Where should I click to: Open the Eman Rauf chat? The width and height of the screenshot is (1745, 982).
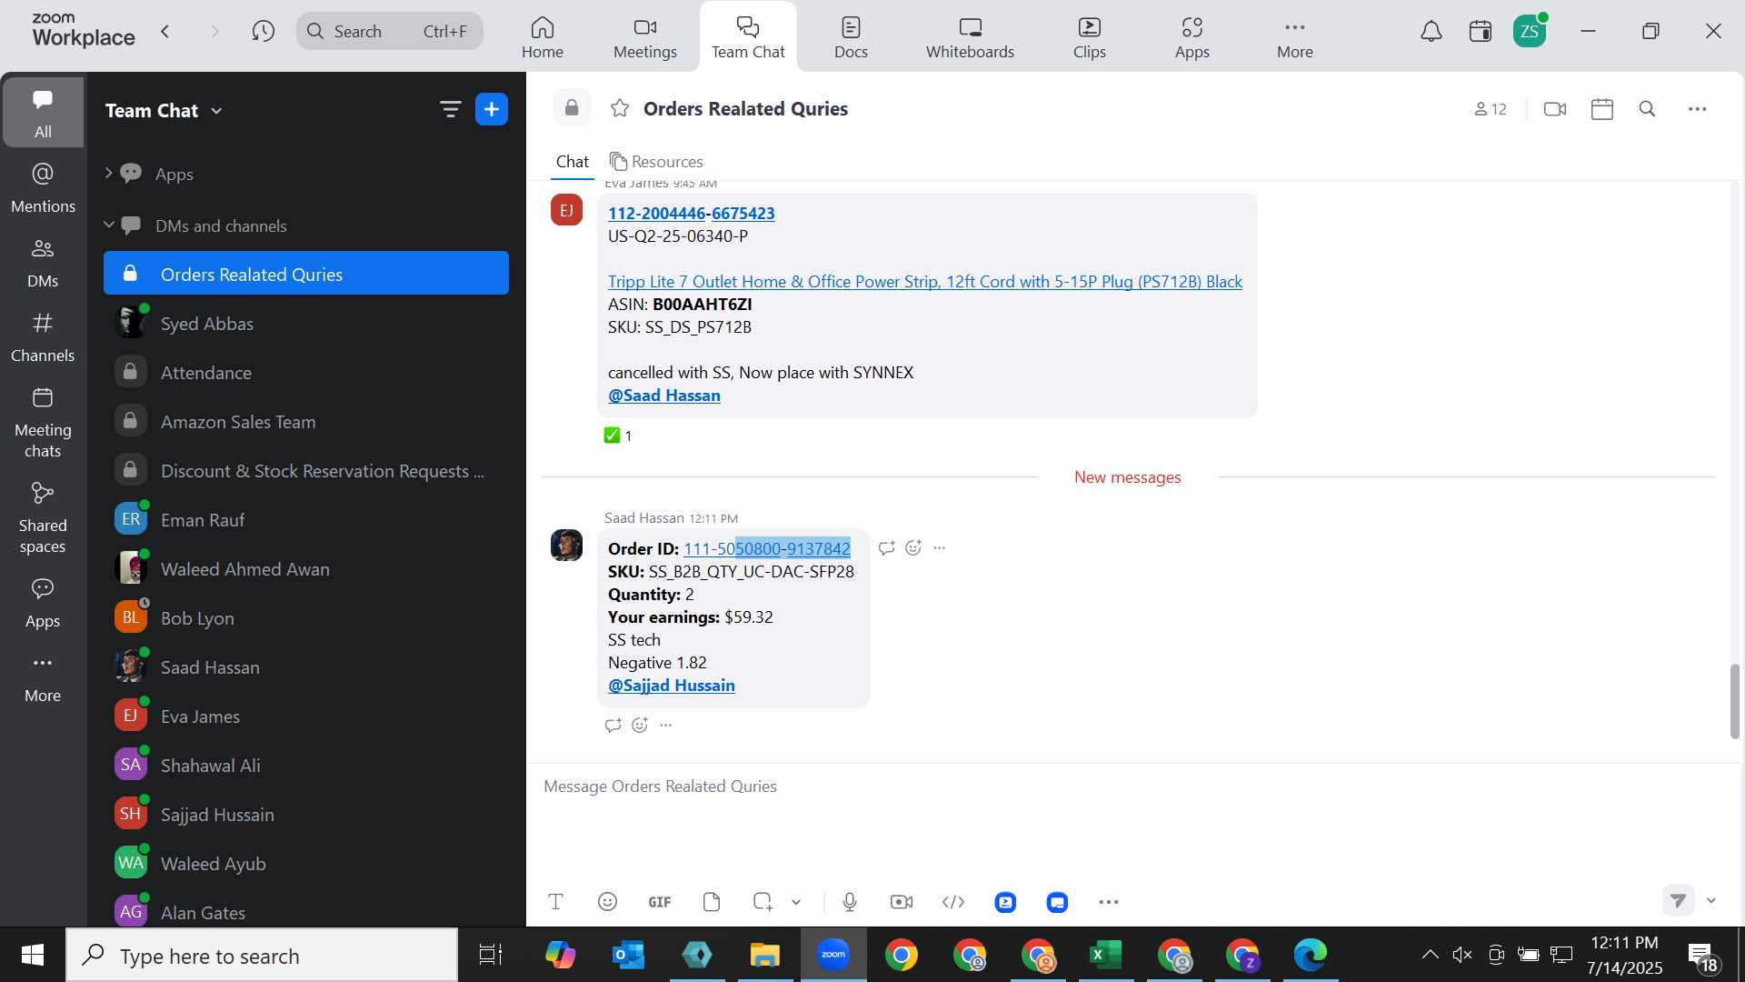pos(306,519)
